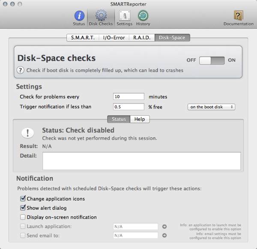Open the Documentation book icon
The image size is (257, 249).
click(x=238, y=15)
